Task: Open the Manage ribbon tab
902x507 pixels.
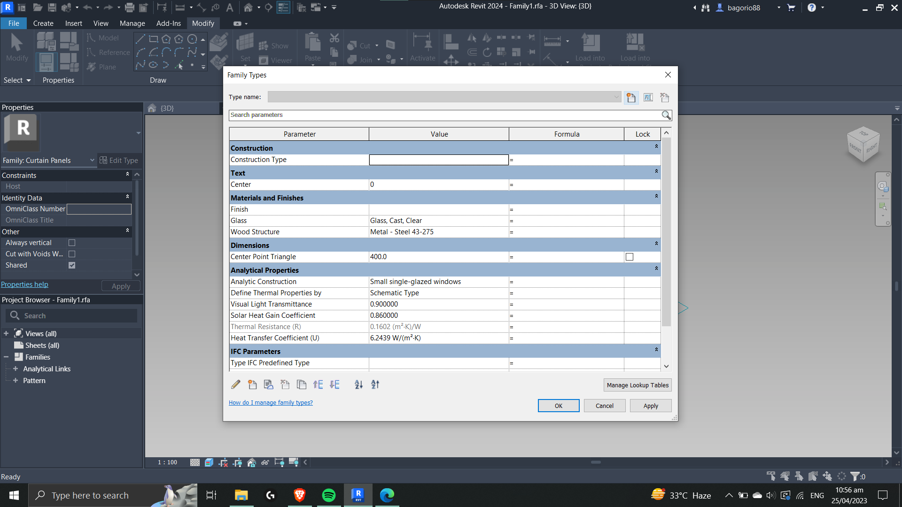Action: [x=132, y=23]
